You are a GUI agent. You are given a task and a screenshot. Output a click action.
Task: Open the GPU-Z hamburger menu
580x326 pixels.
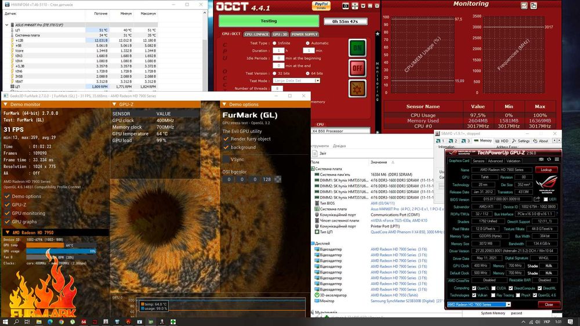[x=557, y=160]
